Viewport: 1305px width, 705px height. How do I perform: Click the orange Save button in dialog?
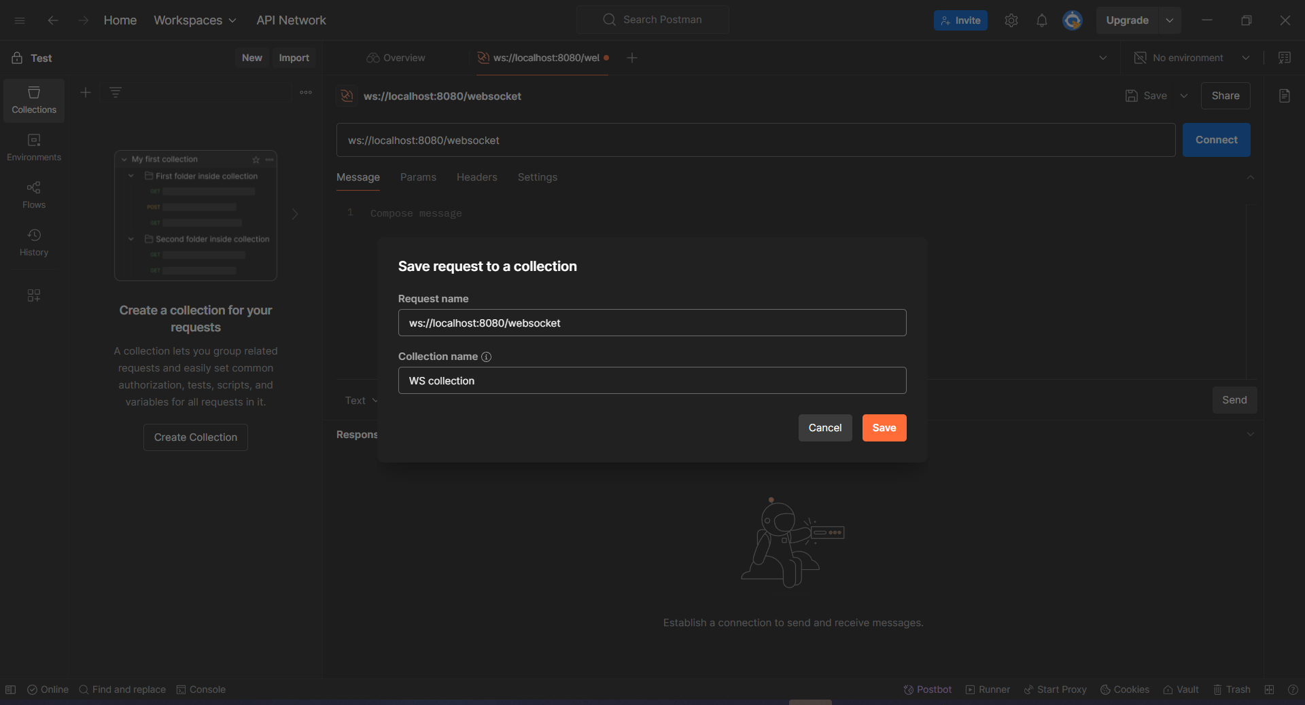(x=884, y=428)
